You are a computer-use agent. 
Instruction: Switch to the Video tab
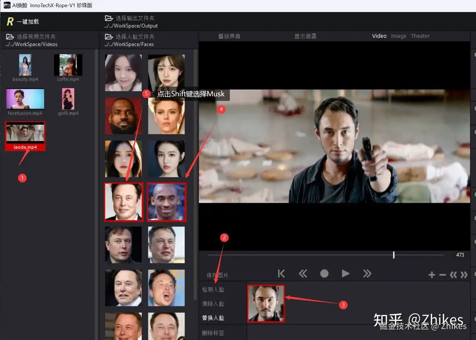379,36
